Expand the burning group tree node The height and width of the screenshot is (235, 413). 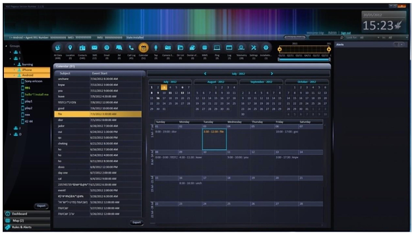click(x=16, y=64)
